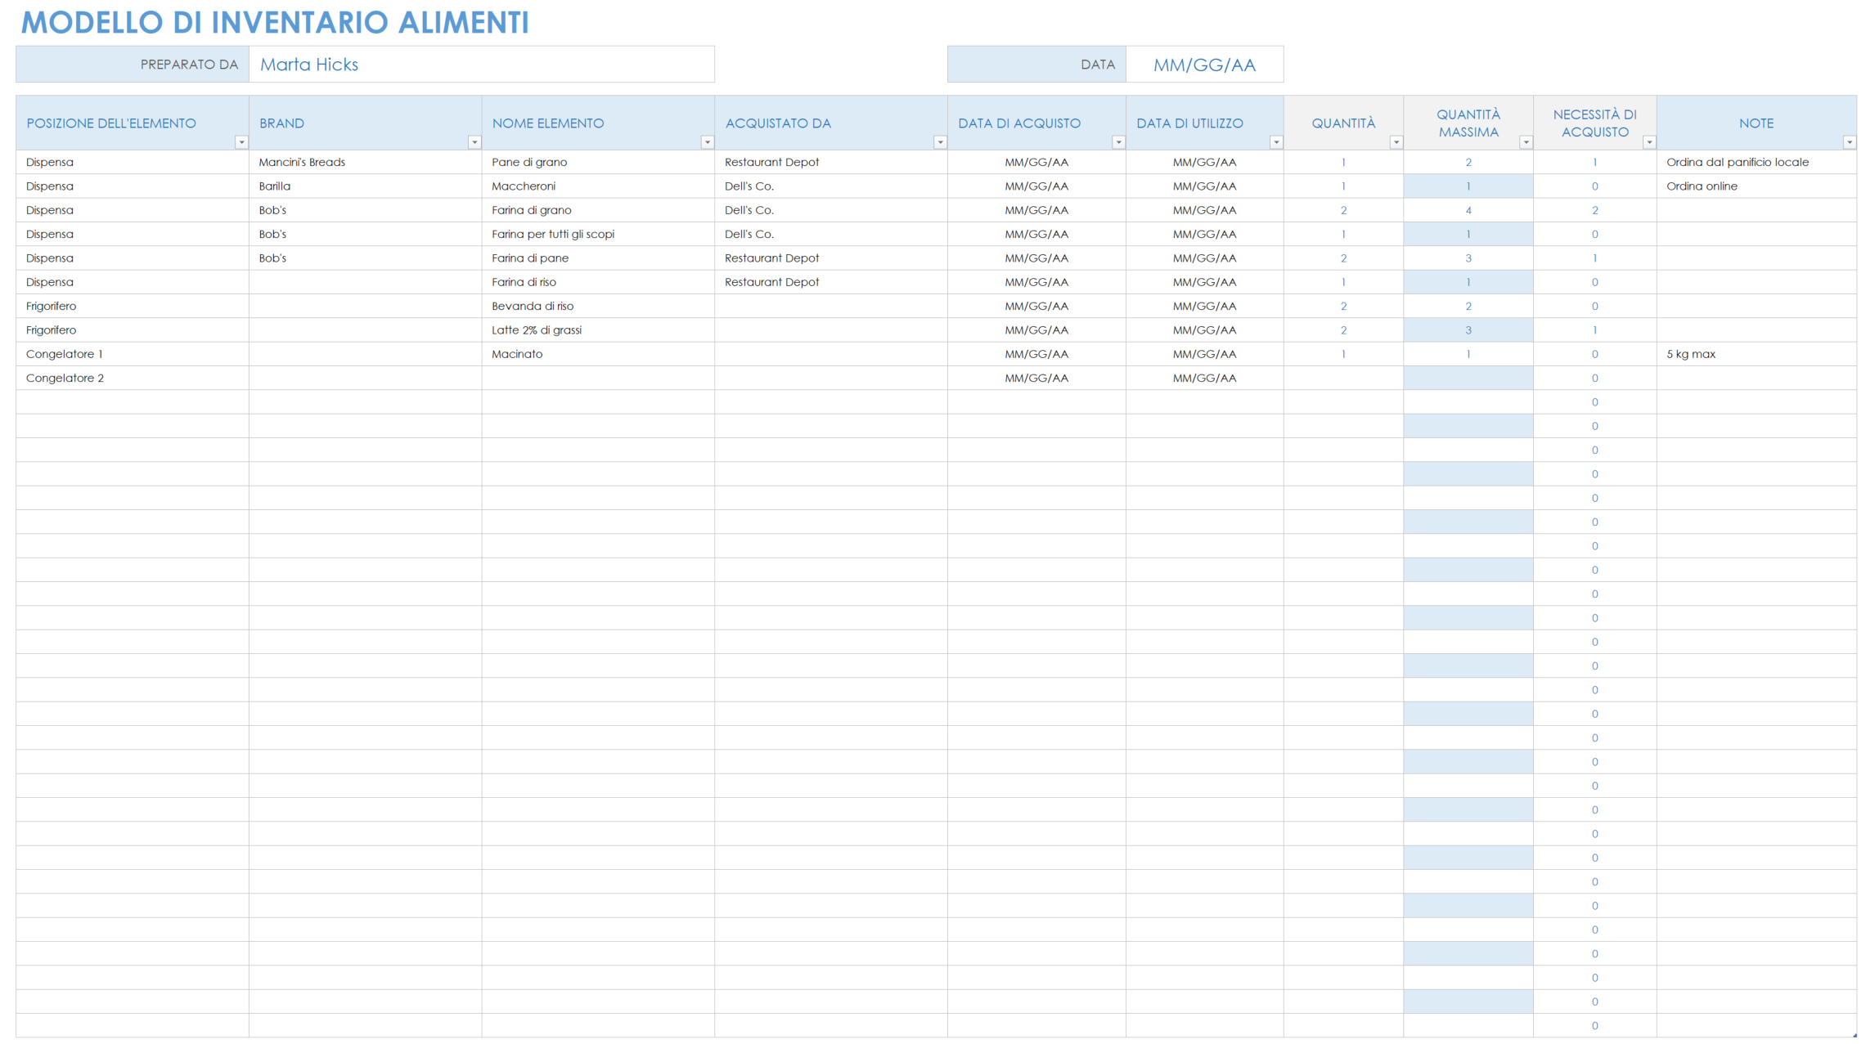Open the BRAND column filter dropdown
The width and height of the screenshot is (1875, 1044).
pyautogui.click(x=474, y=142)
